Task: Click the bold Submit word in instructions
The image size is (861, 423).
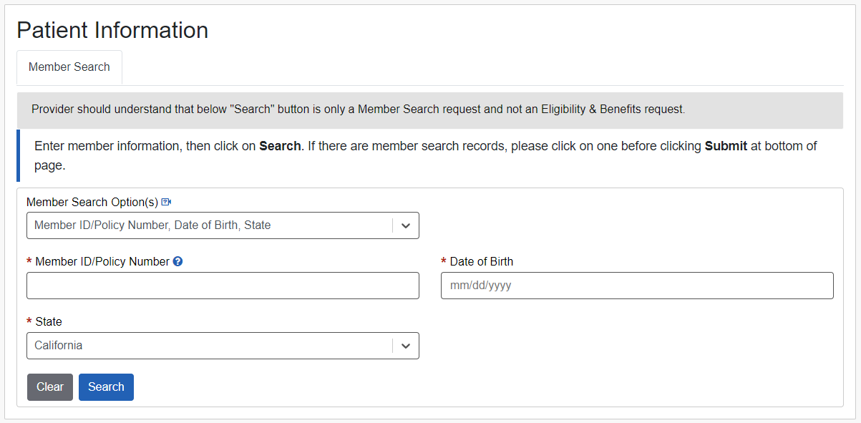Action: click(726, 146)
